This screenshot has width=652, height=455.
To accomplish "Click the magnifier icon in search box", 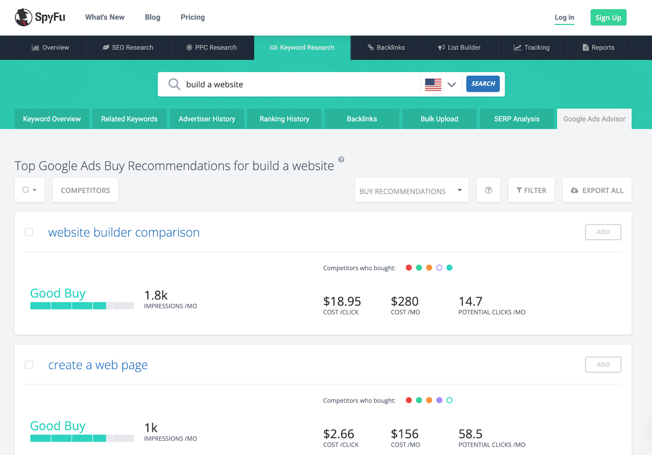I will (174, 84).
